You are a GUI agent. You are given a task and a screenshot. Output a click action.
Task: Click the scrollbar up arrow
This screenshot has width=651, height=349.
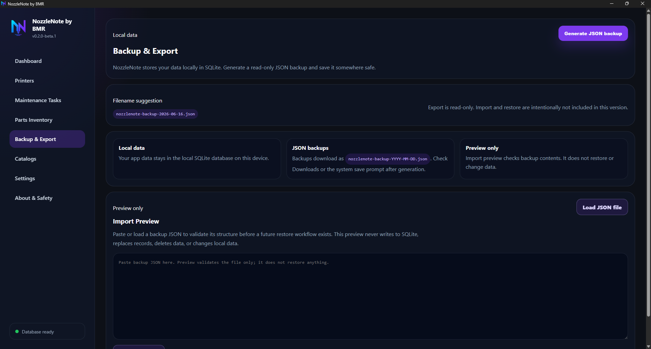[x=648, y=10]
